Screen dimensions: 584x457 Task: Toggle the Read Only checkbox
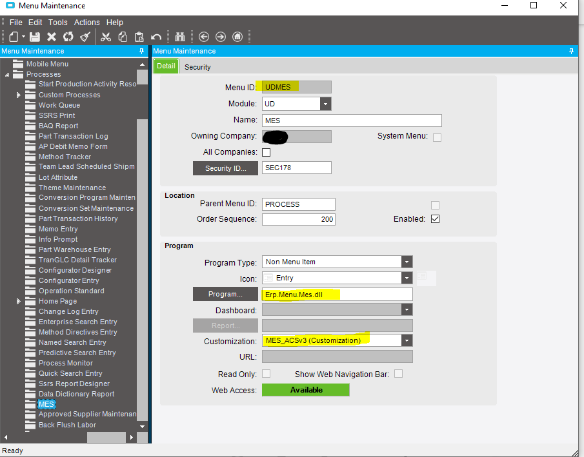coord(267,374)
